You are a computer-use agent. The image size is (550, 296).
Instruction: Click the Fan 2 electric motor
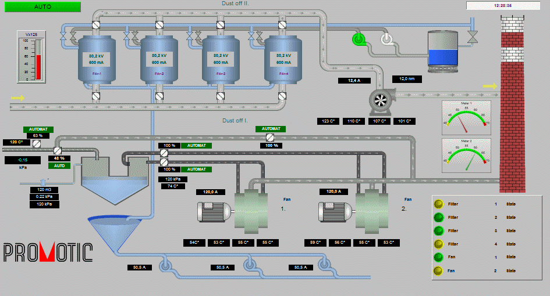tap(336, 212)
